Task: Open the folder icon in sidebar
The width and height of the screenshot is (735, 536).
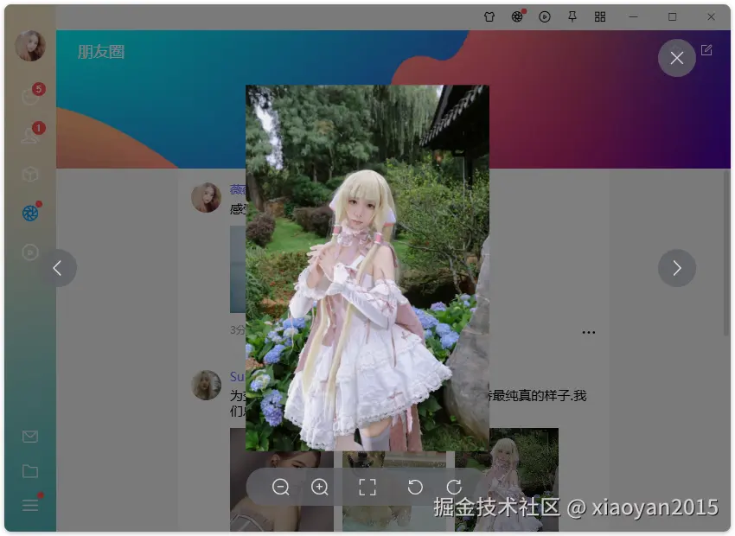Action: [30, 471]
